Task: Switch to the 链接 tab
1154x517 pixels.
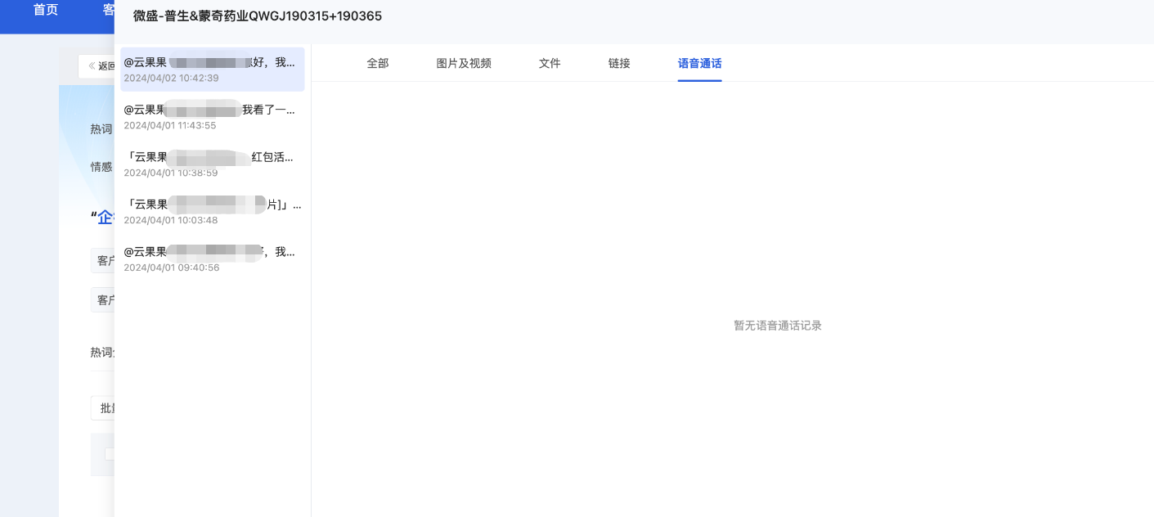Action: (x=619, y=63)
